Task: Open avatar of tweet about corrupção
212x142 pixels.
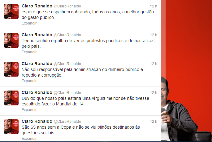Action: click(11, 69)
